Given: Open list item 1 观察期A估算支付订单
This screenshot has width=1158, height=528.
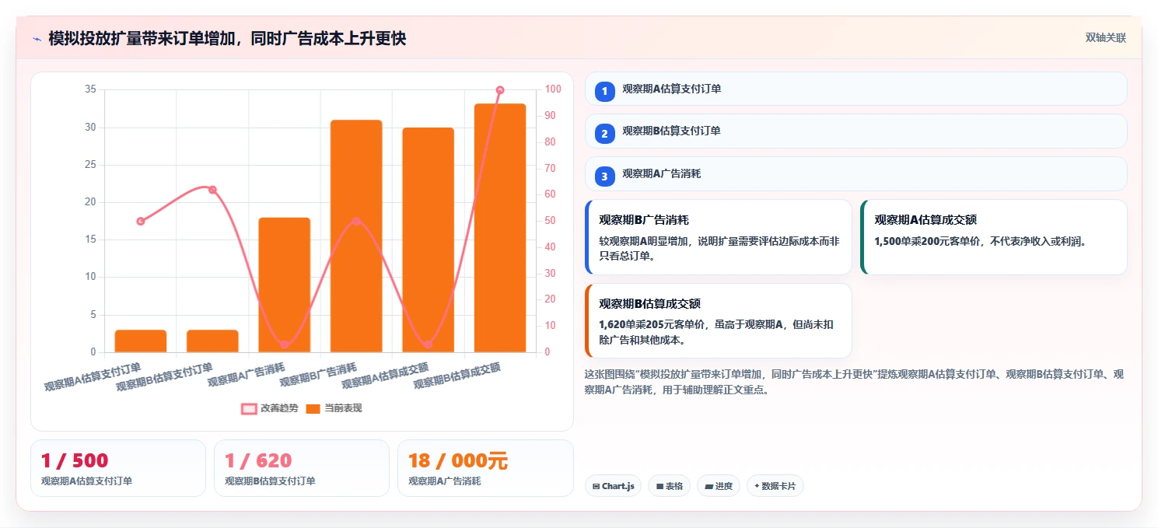Looking at the screenshot, I should (x=855, y=89).
